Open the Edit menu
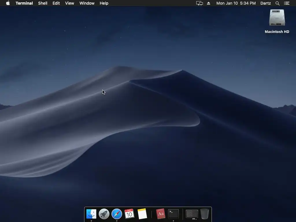The height and width of the screenshot is (222, 296). (x=56, y=3)
